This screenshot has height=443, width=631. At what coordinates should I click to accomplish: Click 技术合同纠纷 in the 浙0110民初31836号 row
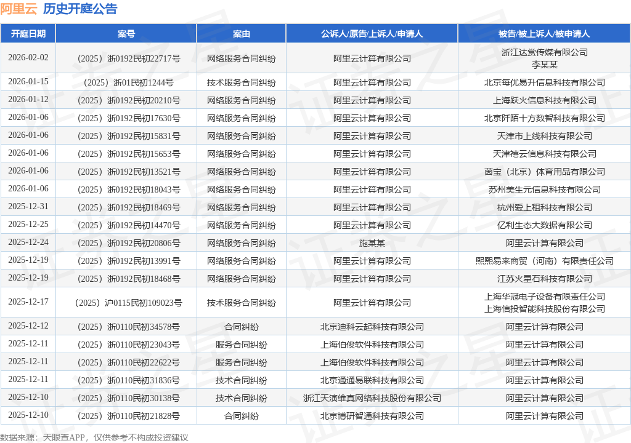(242, 380)
